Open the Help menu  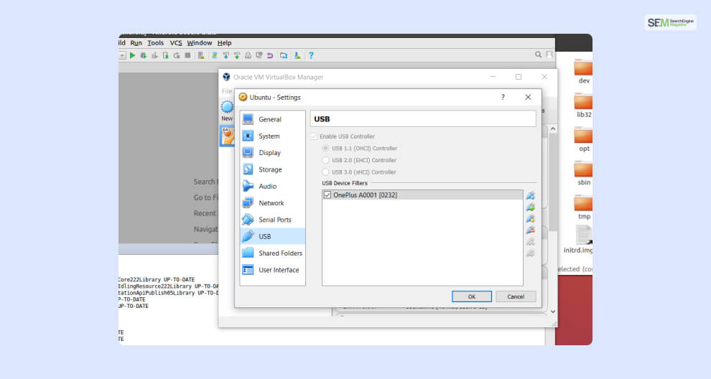(225, 43)
